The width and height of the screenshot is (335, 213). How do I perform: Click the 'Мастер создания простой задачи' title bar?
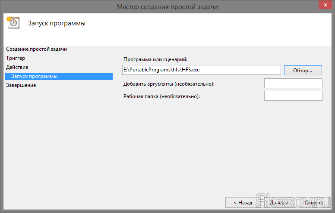tap(167, 6)
